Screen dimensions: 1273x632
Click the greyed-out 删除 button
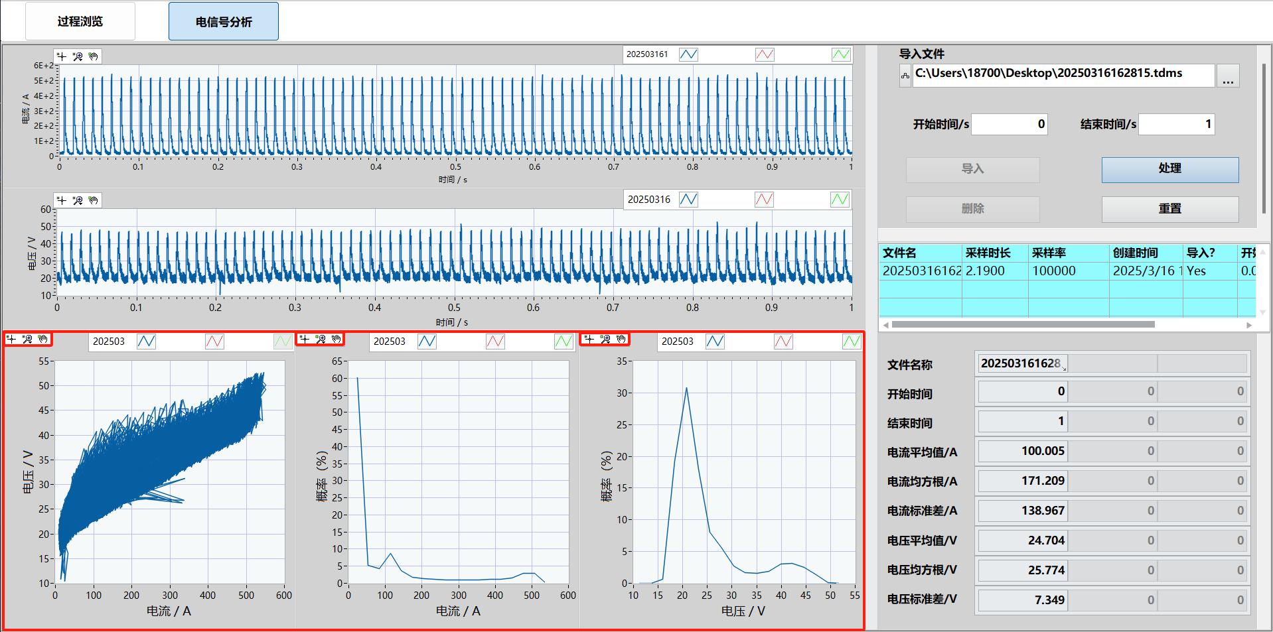coord(972,209)
